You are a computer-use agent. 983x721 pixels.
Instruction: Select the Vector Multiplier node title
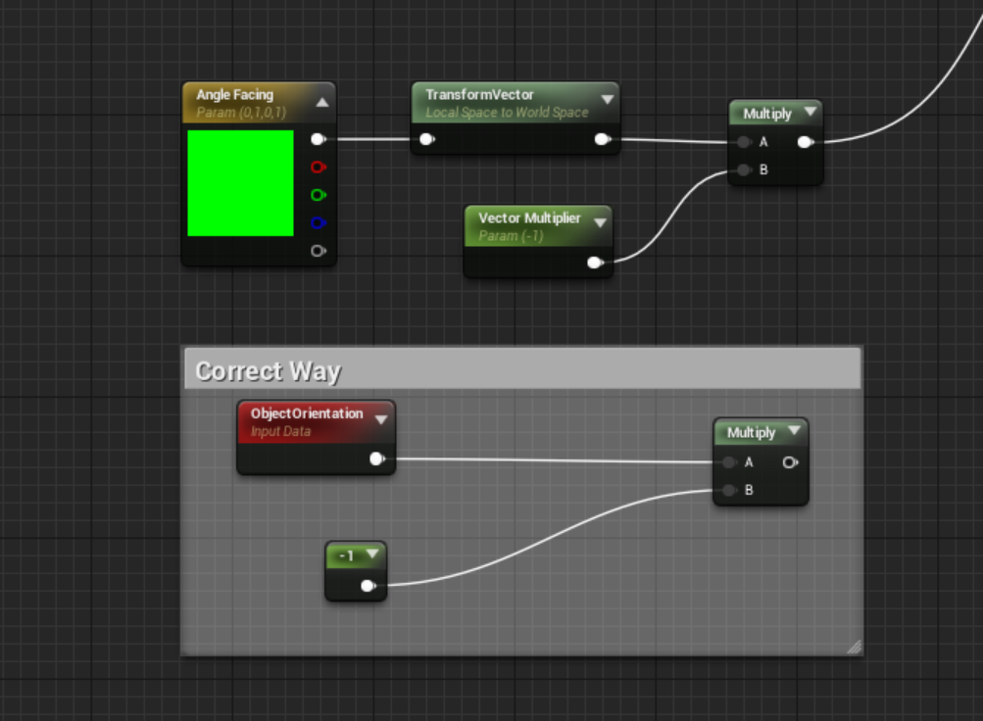point(529,218)
